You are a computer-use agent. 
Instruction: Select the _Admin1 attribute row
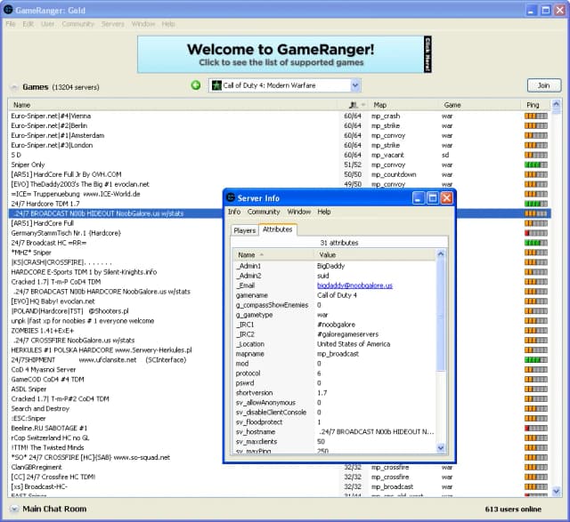pyautogui.click(x=334, y=266)
